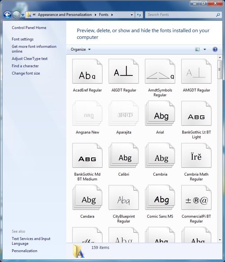Click the Fonts folder icon in details pane
Viewport: 225px width, 262px height.
pyautogui.click(x=78, y=251)
